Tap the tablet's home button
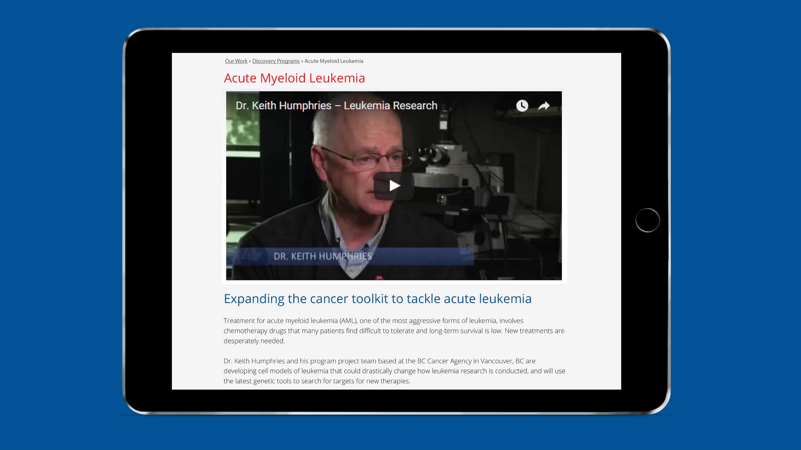 (x=647, y=220)
